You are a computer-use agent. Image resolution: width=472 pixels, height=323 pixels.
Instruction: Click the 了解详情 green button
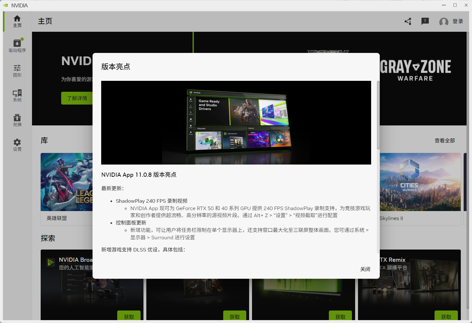coord(77,98)
